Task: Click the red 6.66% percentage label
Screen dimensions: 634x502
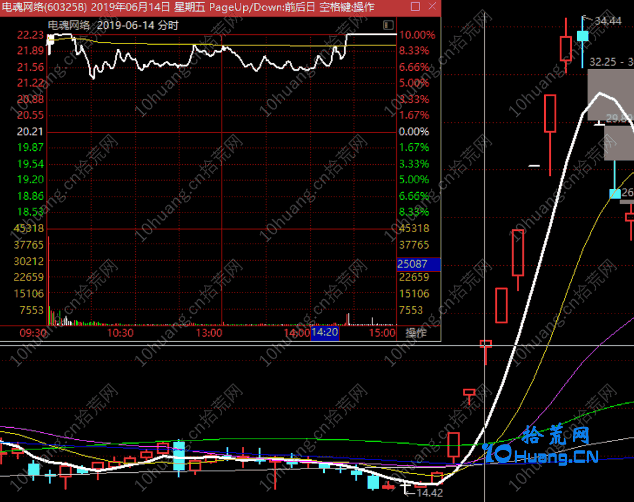Action: click(414, 67)
